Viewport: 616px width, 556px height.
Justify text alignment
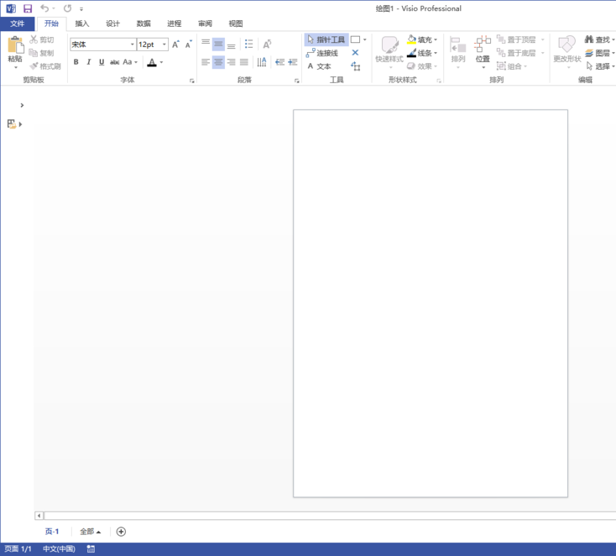pyautogui.click(x=244, y=62)
